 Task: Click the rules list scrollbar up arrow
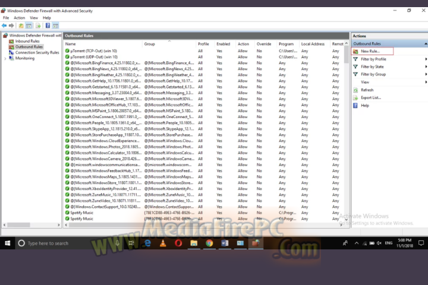coord(347,43)
